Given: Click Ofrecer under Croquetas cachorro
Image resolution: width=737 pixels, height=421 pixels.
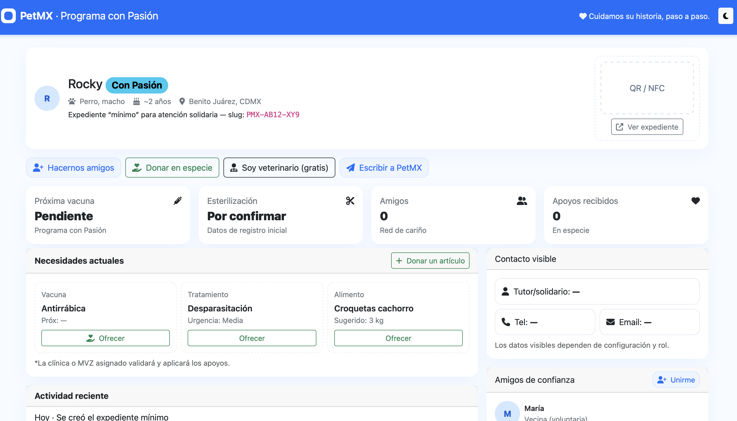Looking at the screenshot, I should (398, 338).
